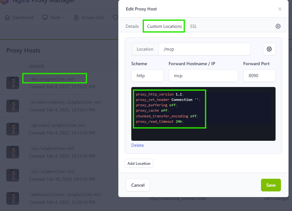Save the proxy host changes
The height and width of the screenshot is (211, 292).
(271, 185)
